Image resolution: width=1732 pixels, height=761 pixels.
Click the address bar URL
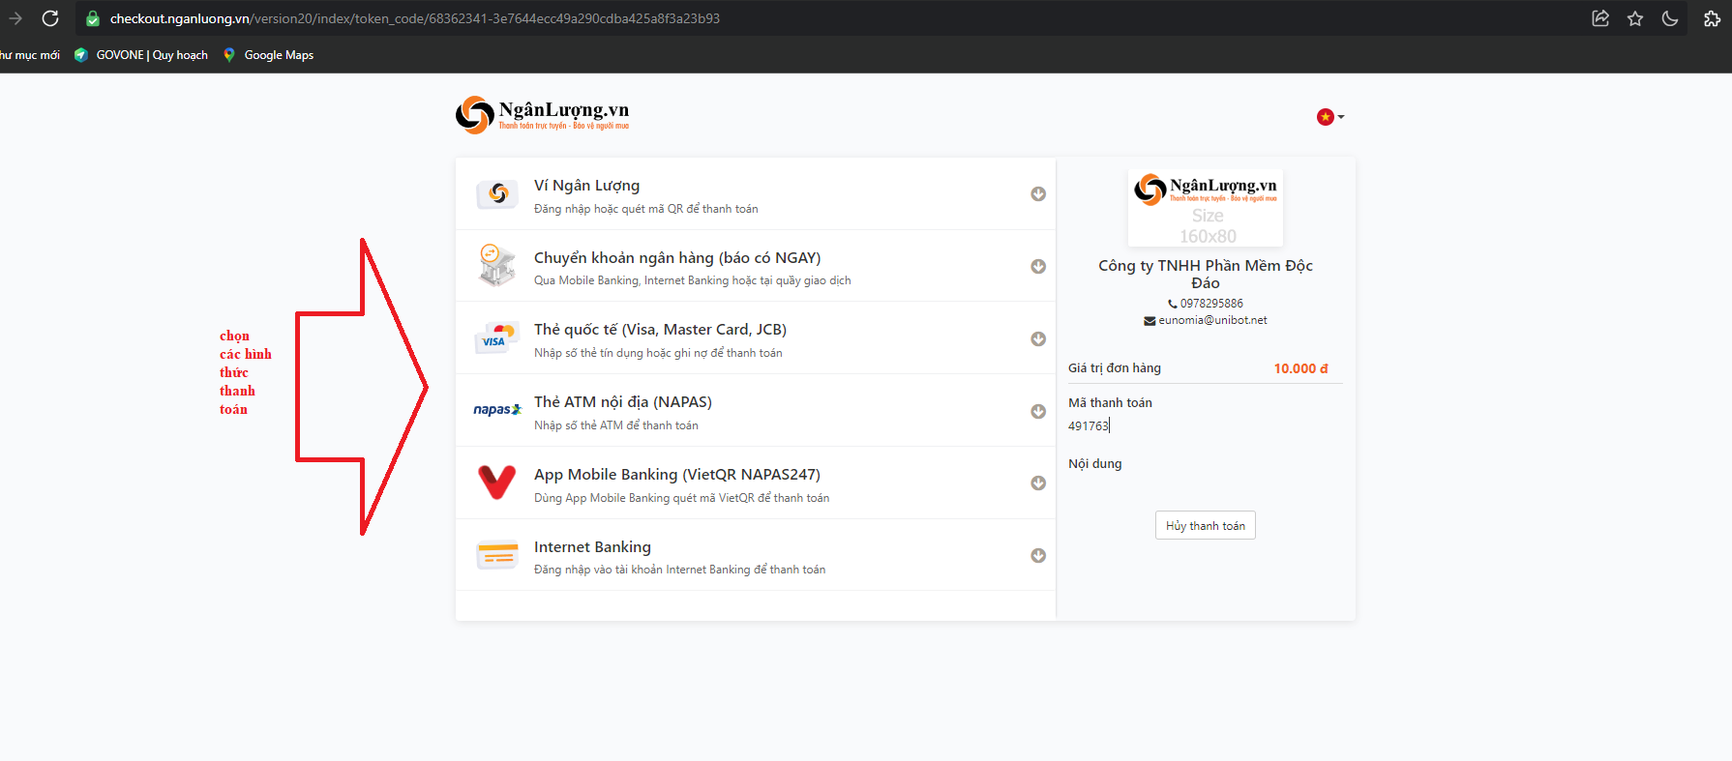coord(415,18)
